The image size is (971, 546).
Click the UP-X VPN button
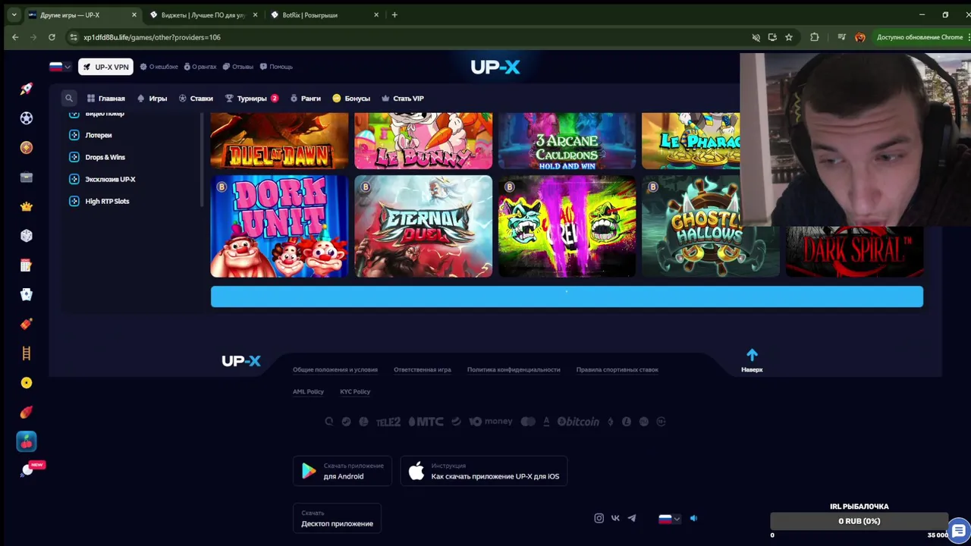(x=105, y=67)
